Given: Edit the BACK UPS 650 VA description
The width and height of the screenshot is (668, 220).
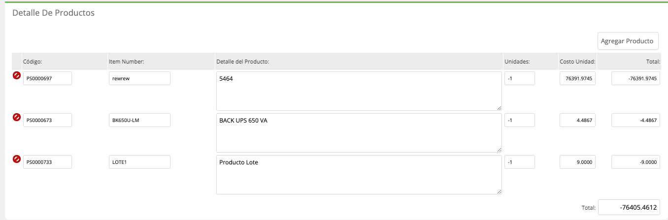Looking at the screenshot, I should 359,133.
